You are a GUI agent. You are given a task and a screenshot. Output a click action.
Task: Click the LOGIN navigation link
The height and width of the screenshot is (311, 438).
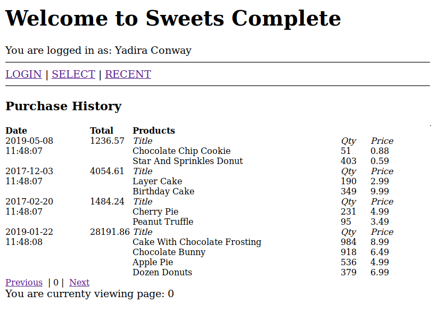tap(23, 74)
